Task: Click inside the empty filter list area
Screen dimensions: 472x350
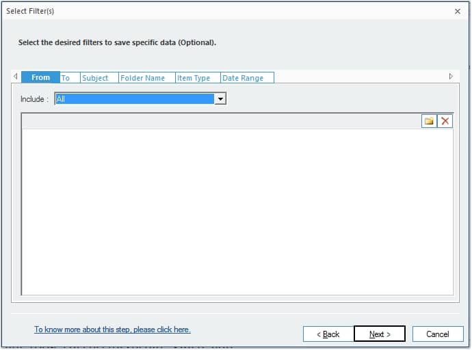Action: click(x=237, y=212)
